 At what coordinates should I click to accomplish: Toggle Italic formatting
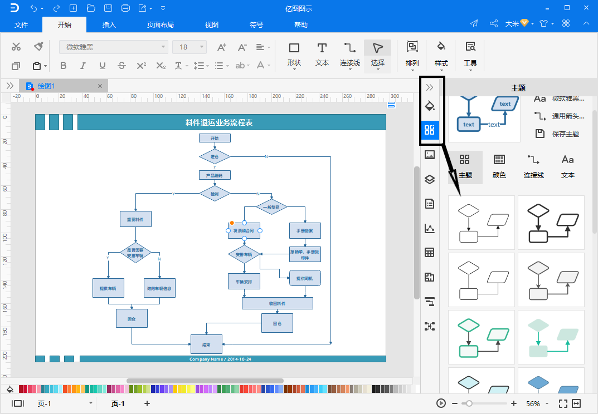tap(82, 66)
